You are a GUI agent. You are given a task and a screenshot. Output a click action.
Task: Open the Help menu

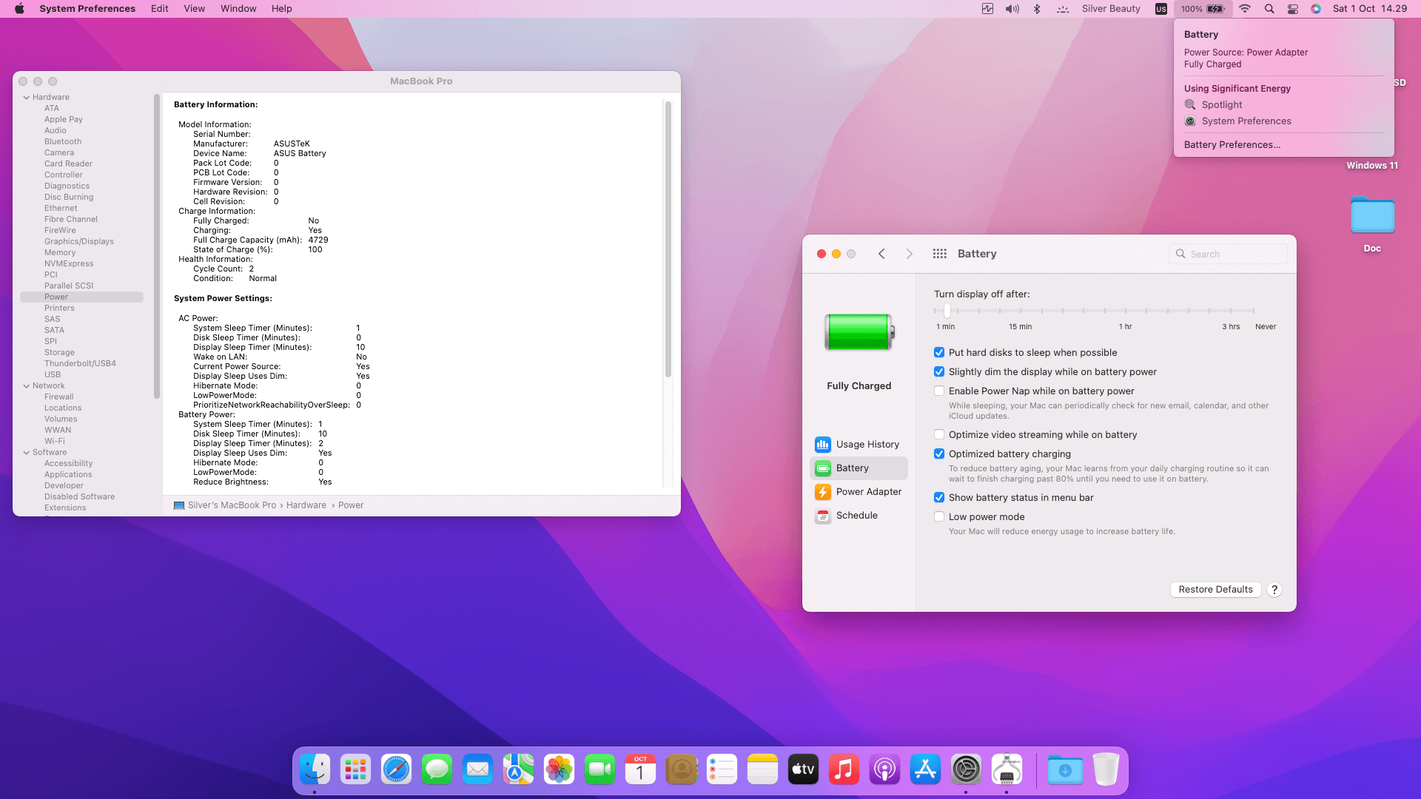pos(282,9)
